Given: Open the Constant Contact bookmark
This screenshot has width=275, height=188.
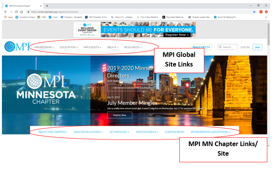Looking at the screenshot, I should [25, 17].
